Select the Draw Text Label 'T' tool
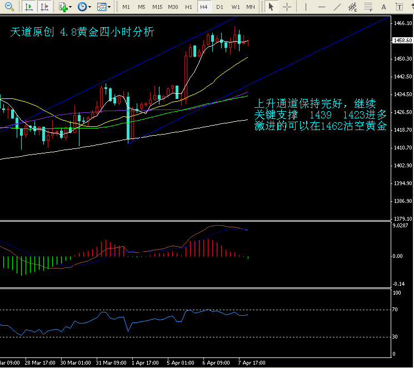Viewport: 414px width, 368px height. pyautogui.click(x=399, y=7)
